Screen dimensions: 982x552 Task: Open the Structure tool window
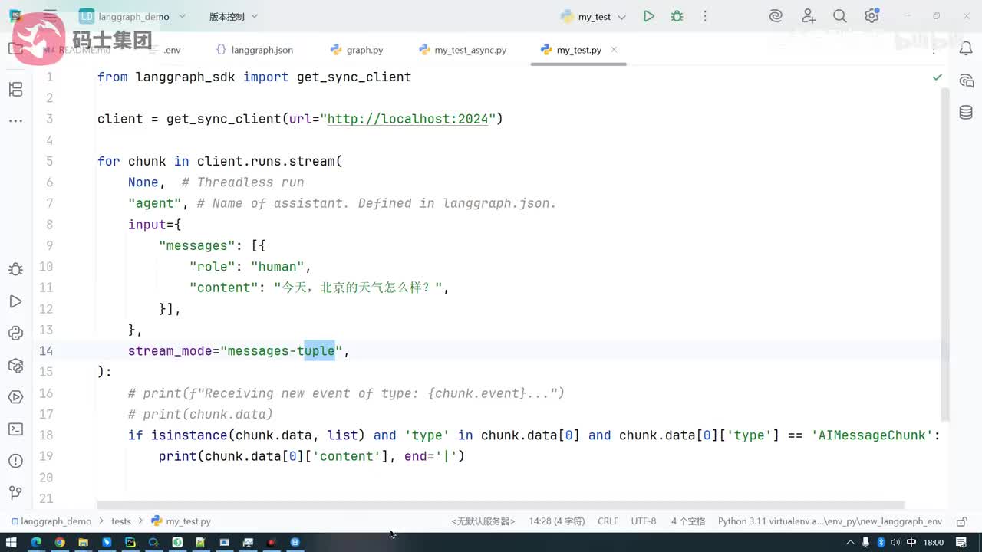point(15,90)
